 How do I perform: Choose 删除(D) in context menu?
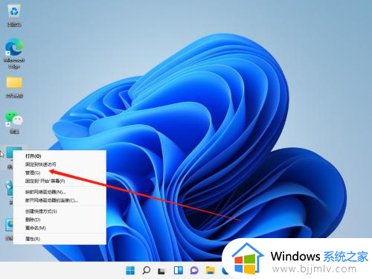(60, 219)
